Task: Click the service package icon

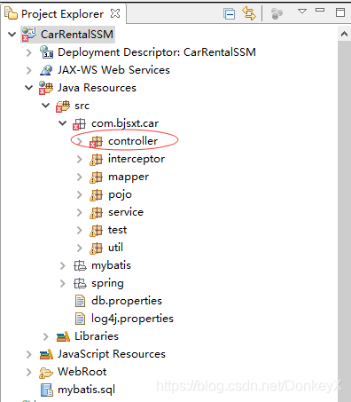Action: tap(97, 213)
